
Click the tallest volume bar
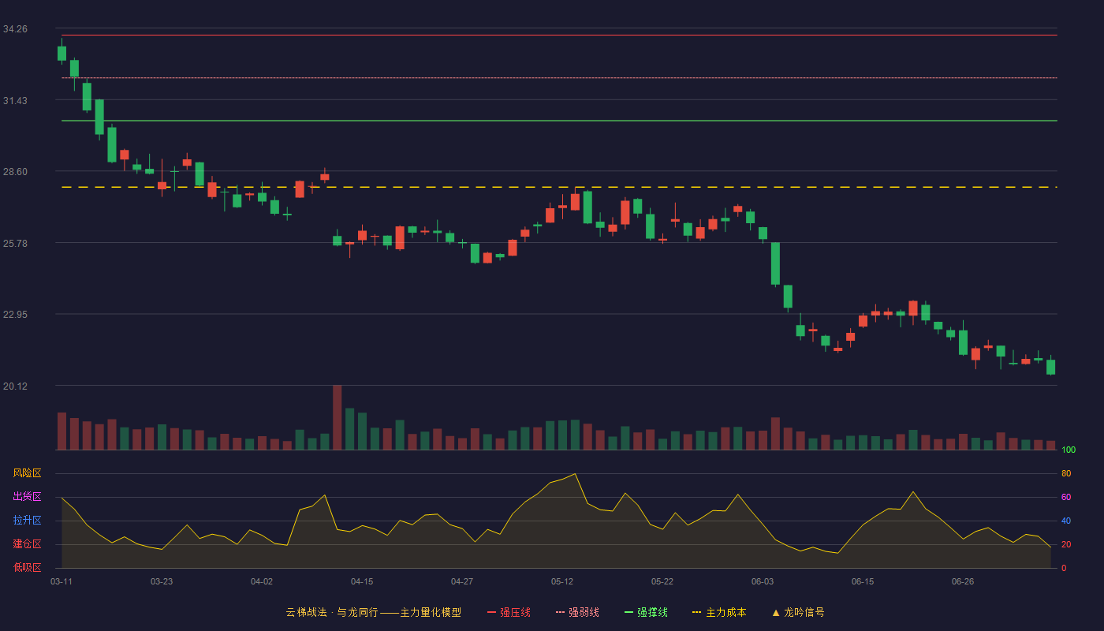(337, 417)
